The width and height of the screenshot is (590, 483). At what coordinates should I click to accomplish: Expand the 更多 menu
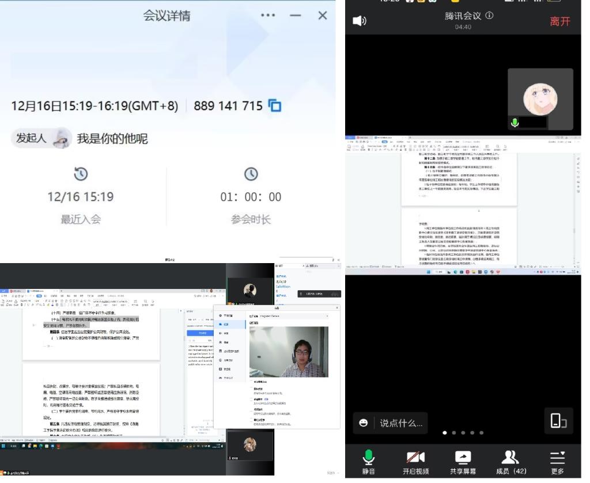pos(557,462)
